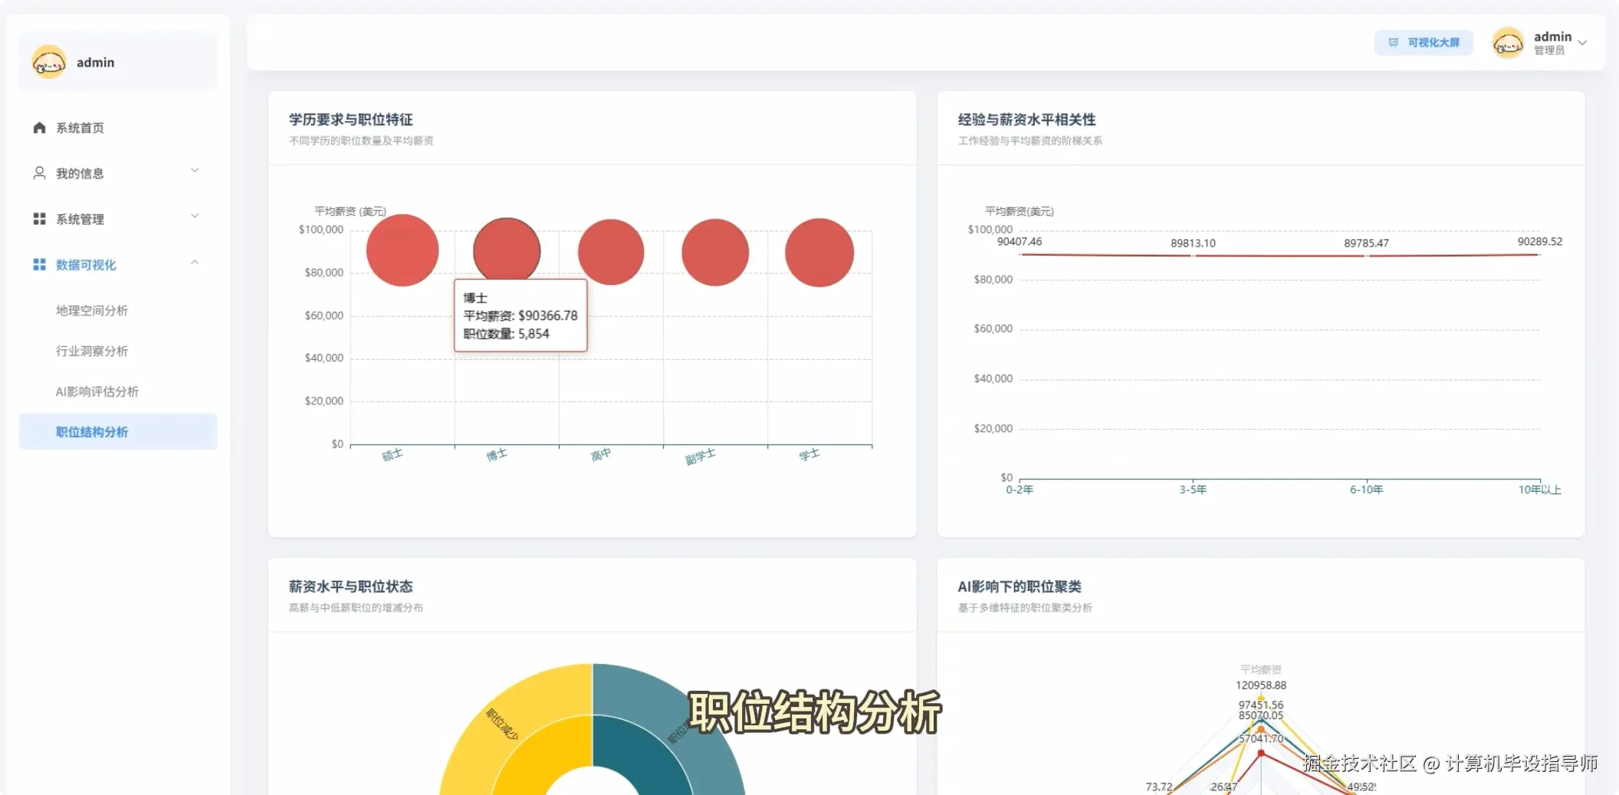Screen dimensions: 1619x795
Task: Open the 可视化大屏 button
Action: (x=1424, y=43)
